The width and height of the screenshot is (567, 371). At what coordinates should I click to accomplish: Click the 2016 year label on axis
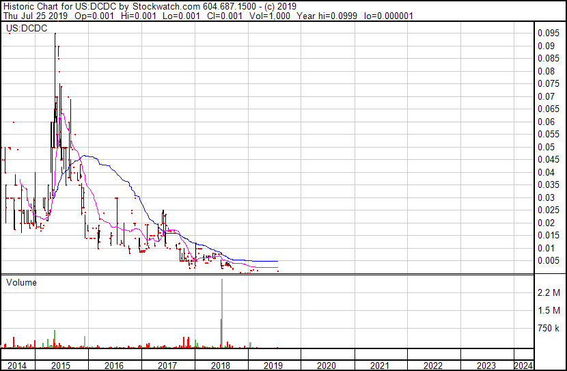[114, 366]
